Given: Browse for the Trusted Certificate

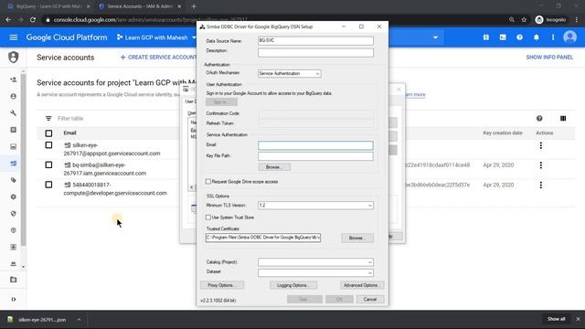Looking at the screenshot, I should click(357, 238).
